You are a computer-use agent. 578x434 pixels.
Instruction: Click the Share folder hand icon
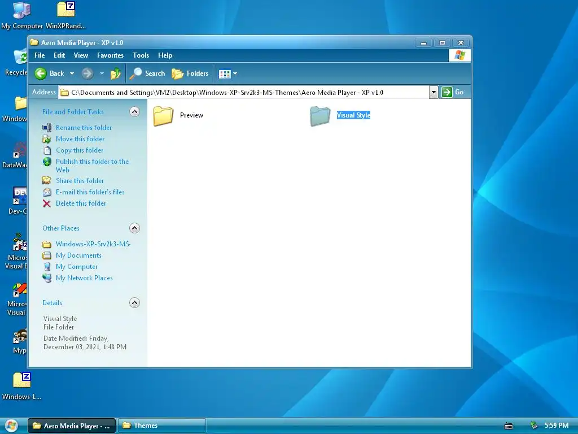coord(47,180)
